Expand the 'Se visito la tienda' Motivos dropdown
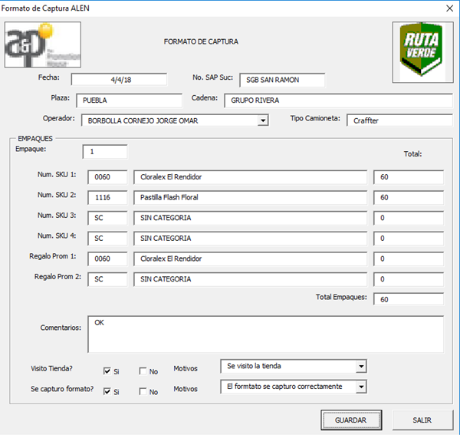Image resolution: width=460 pixels, height=438 pixels. click(361, 366)
